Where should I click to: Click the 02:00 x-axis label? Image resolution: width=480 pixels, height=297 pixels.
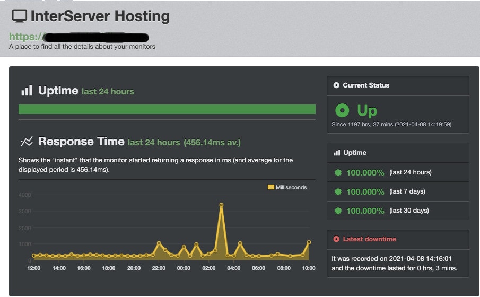click(209, 268)
